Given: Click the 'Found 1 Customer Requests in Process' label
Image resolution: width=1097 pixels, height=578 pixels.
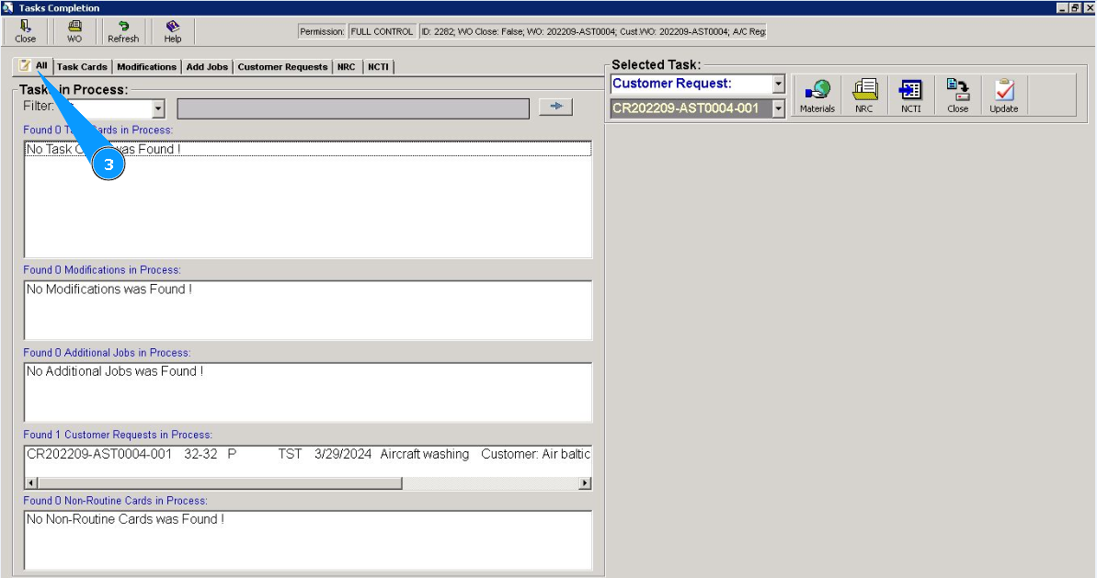Looking at the screenshot, I should (x=118, y=435).
